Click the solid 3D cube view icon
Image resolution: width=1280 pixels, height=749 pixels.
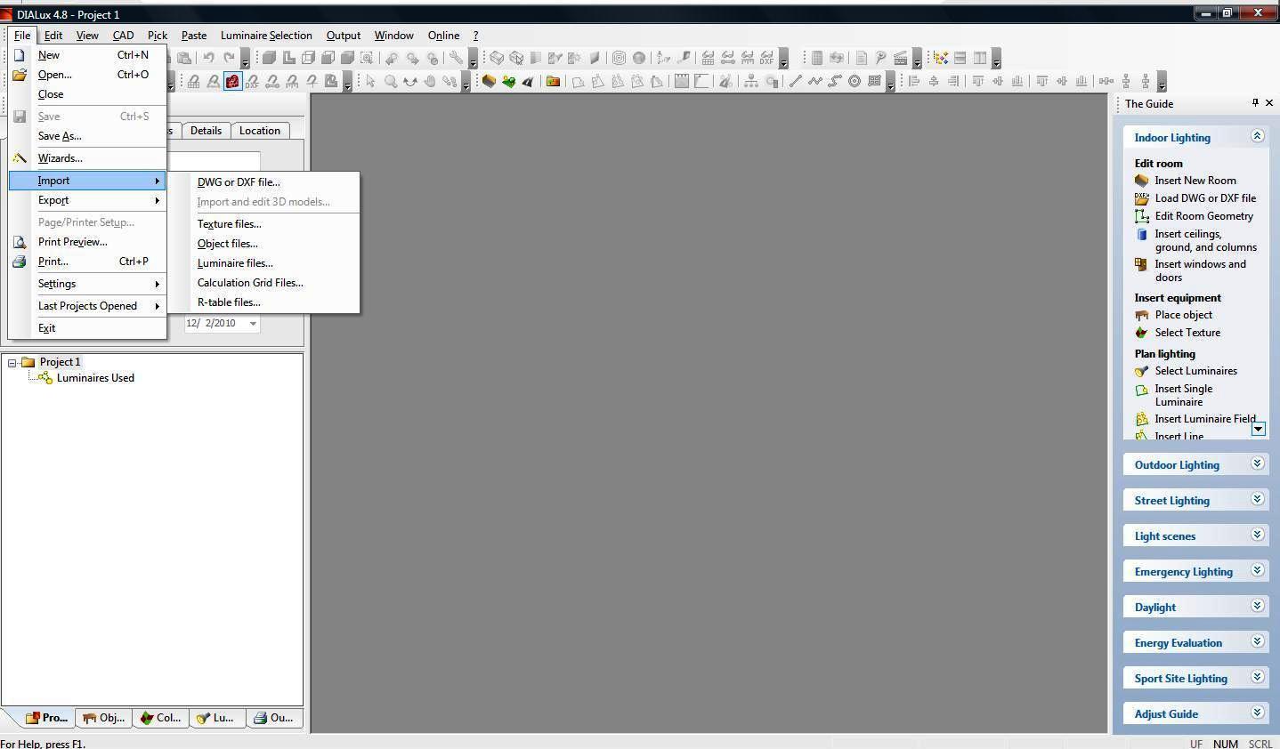(x=268, y=58)
